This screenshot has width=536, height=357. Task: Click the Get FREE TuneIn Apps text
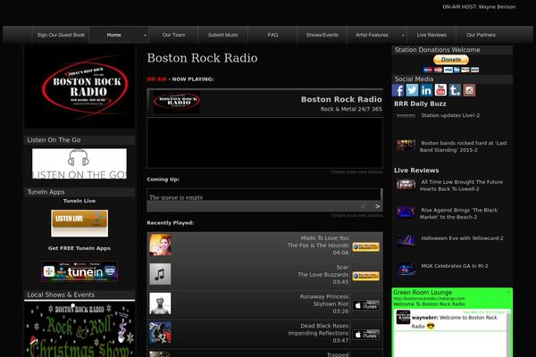(x=80, y=248)
